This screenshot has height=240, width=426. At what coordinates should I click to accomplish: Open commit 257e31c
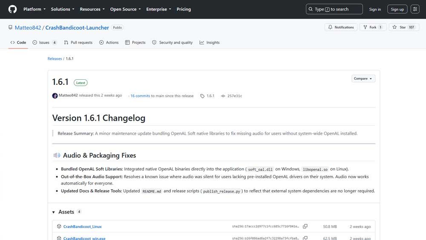(235, 95)
